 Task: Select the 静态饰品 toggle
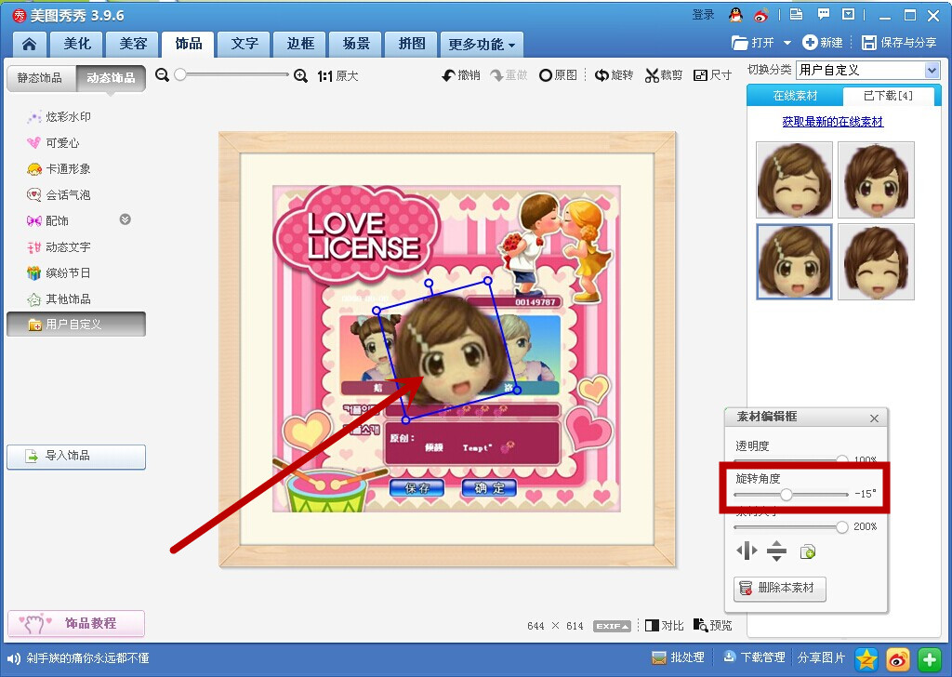click(41, 78)
